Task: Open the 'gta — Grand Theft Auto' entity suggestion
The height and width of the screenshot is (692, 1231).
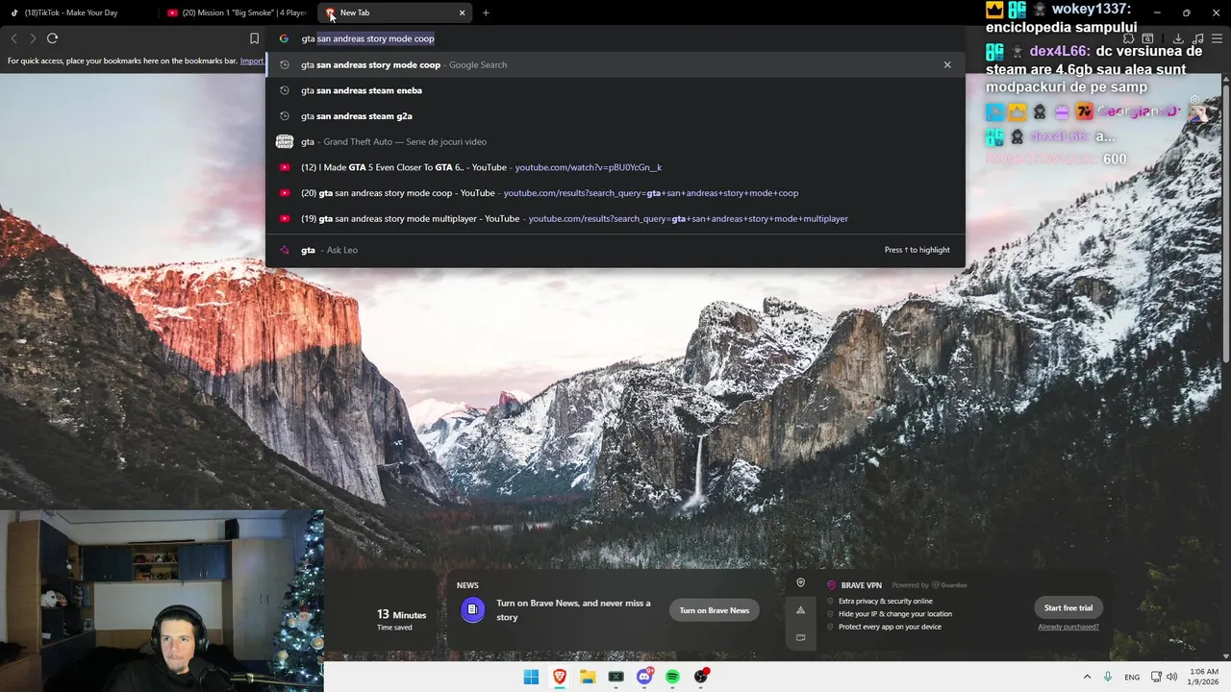Action: click(615, 141)
